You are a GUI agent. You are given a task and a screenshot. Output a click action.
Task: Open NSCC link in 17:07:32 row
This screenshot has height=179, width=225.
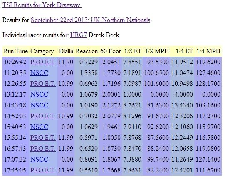pos(39,159)
